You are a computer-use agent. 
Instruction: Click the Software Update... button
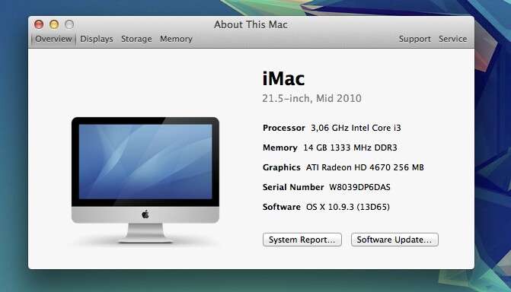point(394,240)
